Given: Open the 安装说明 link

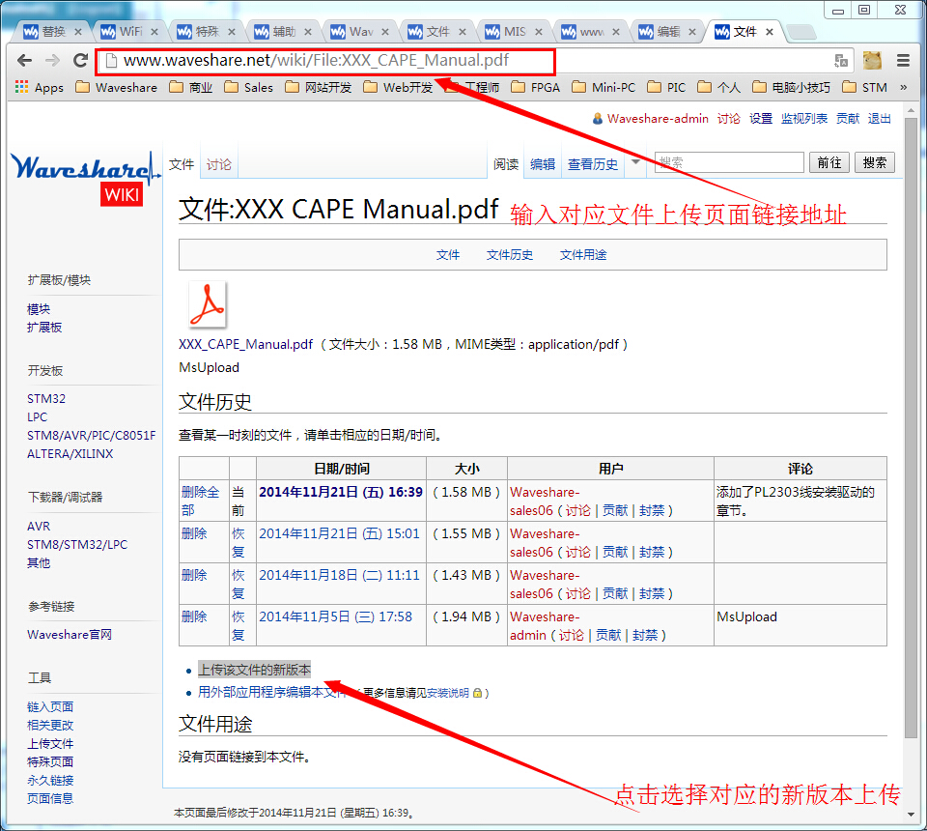Looking at the screenshot, I should tap(447, 693).
